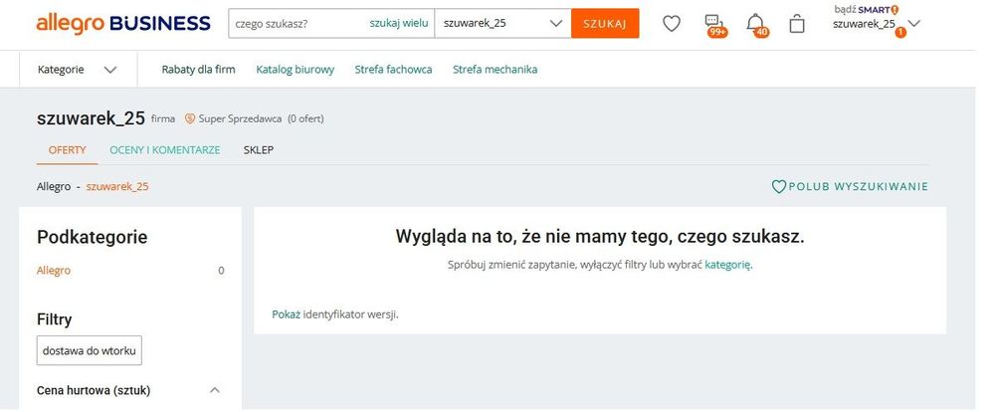Open notifications bell with 40 badge
The height and width of the screenshot is (412, 993).
click(x=756, y=25)
